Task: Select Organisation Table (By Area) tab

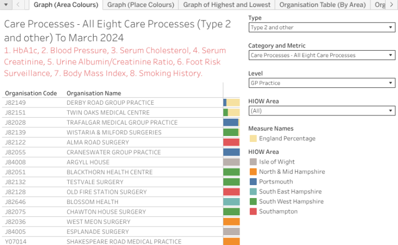Action: click(x=323, y=5)
